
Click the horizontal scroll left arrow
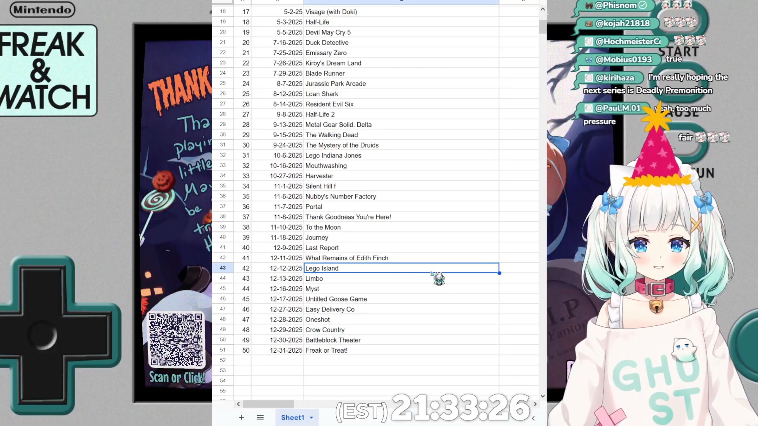tap(238, 404)
